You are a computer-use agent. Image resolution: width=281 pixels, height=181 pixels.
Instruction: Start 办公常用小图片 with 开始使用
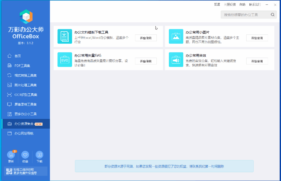(257, 38)
